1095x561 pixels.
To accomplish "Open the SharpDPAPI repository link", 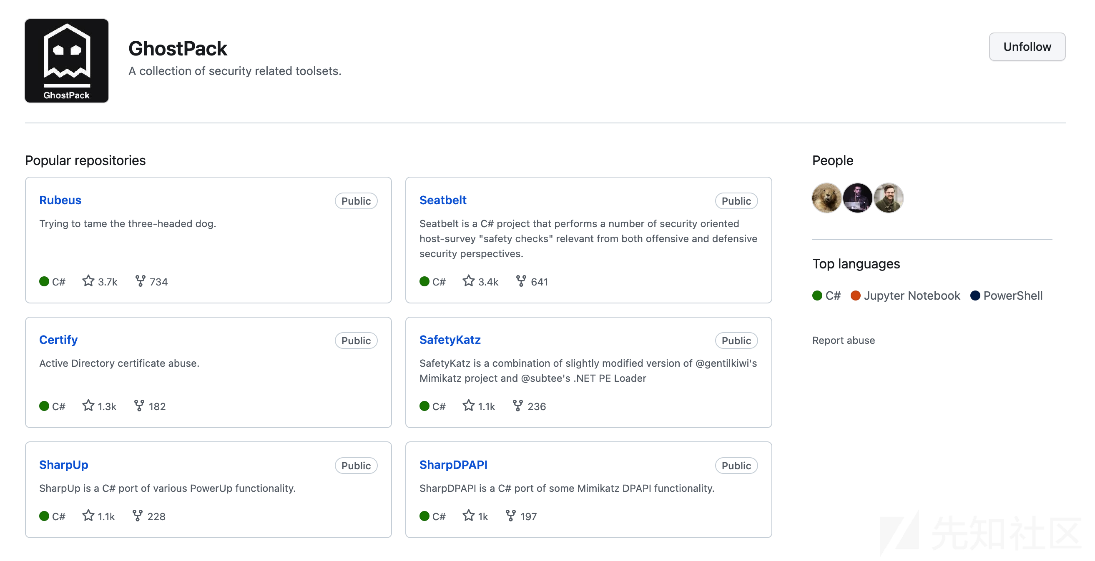I will pyautogui.click(x=453, y=465).
